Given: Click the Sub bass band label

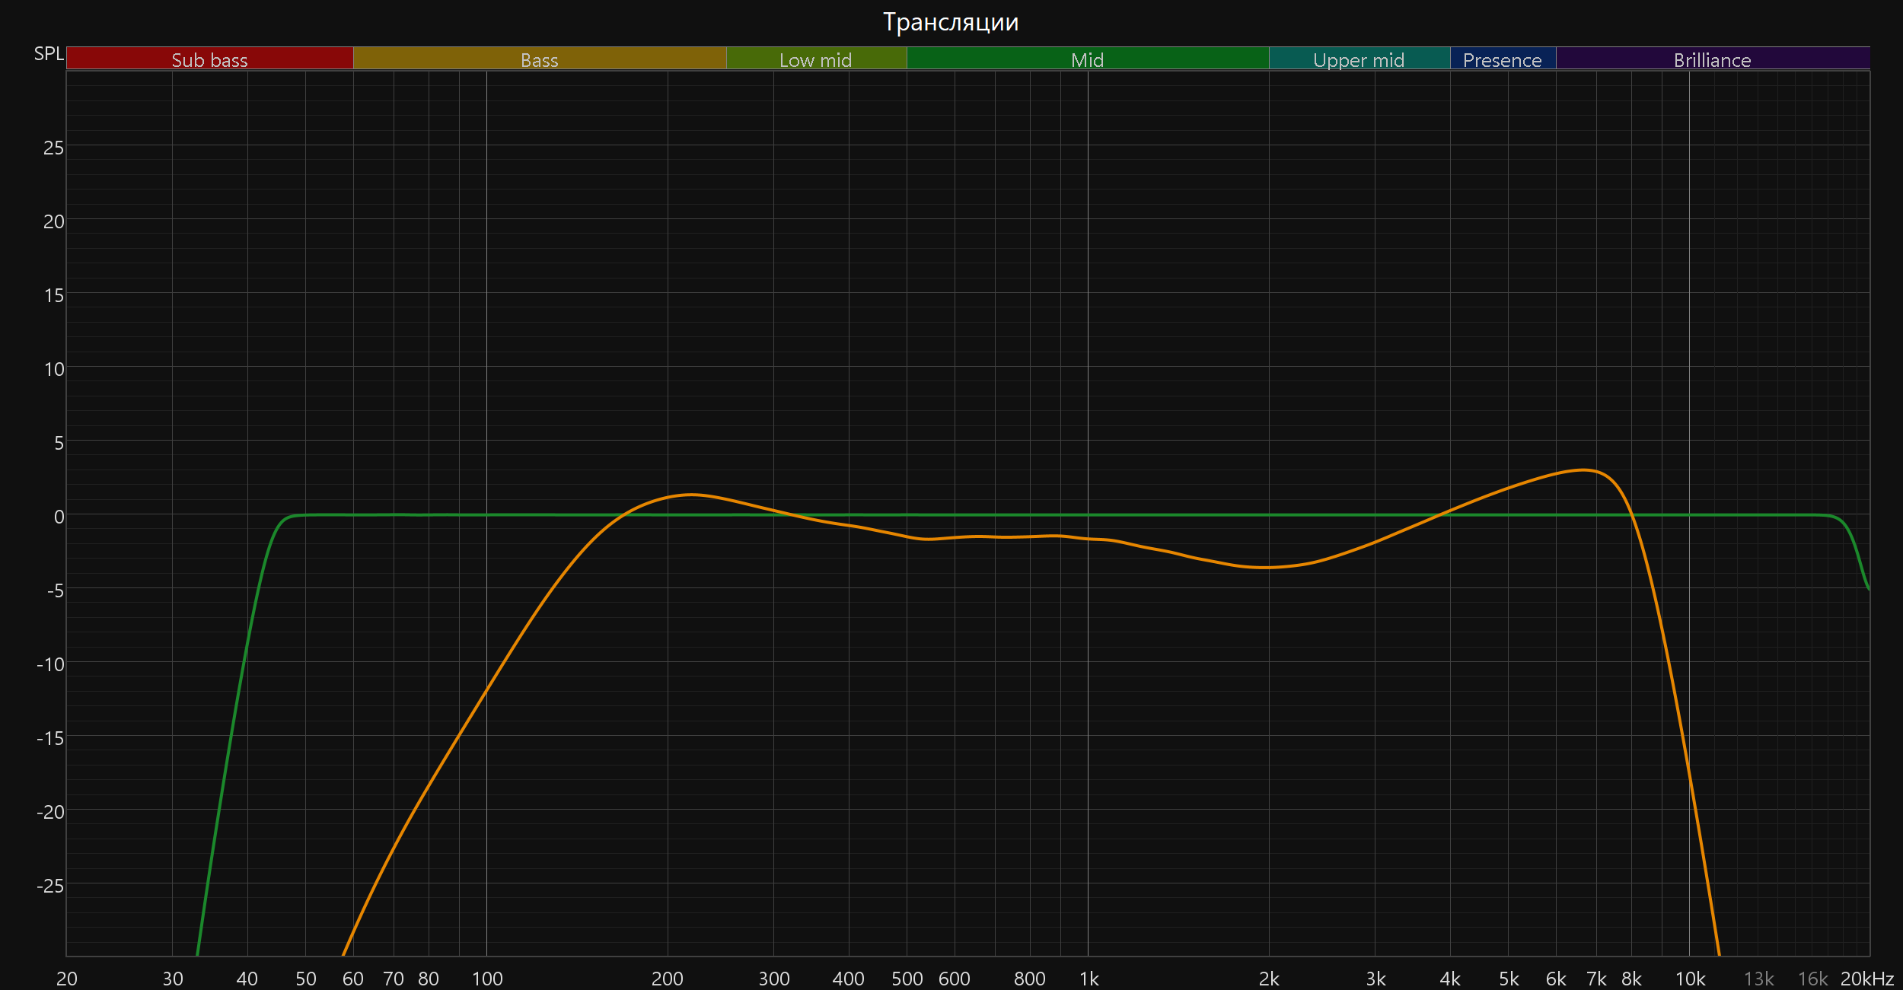Looking at the screenshot, I should pyautogui.click(x=209, y=59).
